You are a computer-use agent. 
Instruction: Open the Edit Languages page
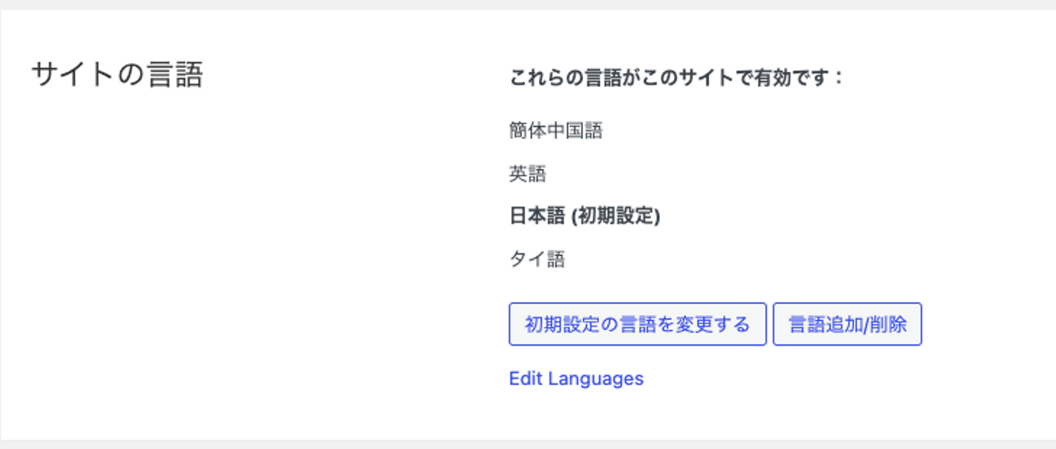coord(576,379)
